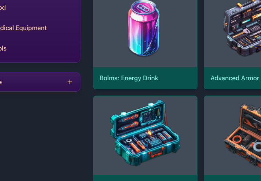Choose the Tools category in sidebar
Image resolution: width=261 pixels, height=181 pixels.
(x=3, y=48)
